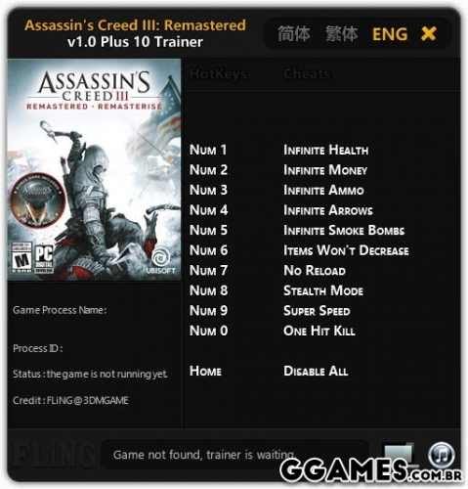Click the Cheats column header
This screenshot has width=468, height=489.
pos(307,74)
